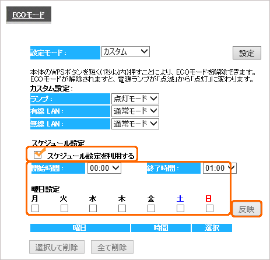
Task: Open the 終了時間 01:00 dropdown
Action: tap(220, 168)
